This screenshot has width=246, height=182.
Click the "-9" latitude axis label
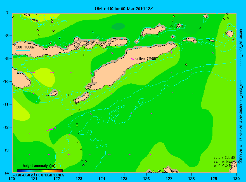pyautogui.click(x=7, y=59)
